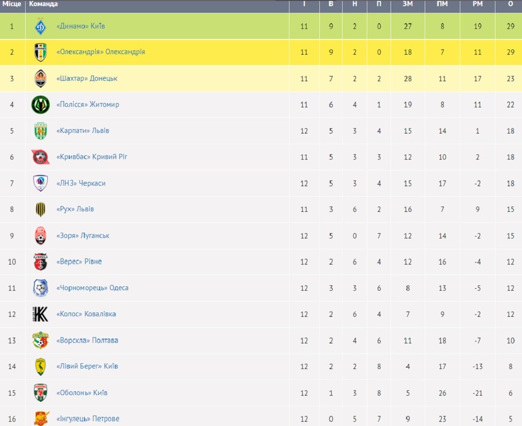The width and height of the screenshot is (522, 426).
Task: Click the ЗМ goals-scored column header
Action: pos(408,4)
